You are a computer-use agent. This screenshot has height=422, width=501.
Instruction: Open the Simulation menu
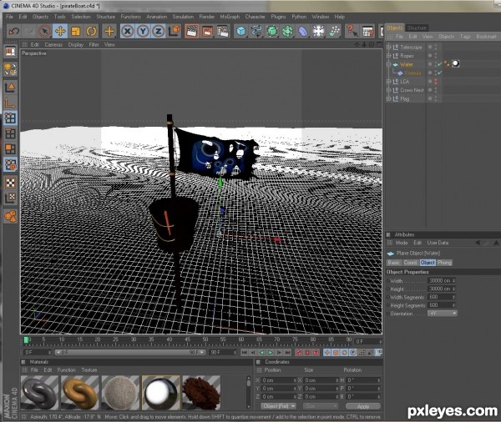coord(183,17)
